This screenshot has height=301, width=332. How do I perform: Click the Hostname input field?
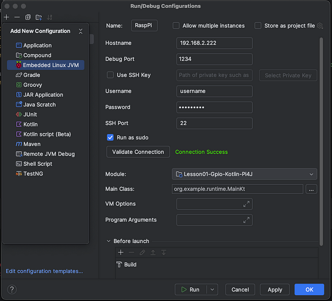coord(214,43)
